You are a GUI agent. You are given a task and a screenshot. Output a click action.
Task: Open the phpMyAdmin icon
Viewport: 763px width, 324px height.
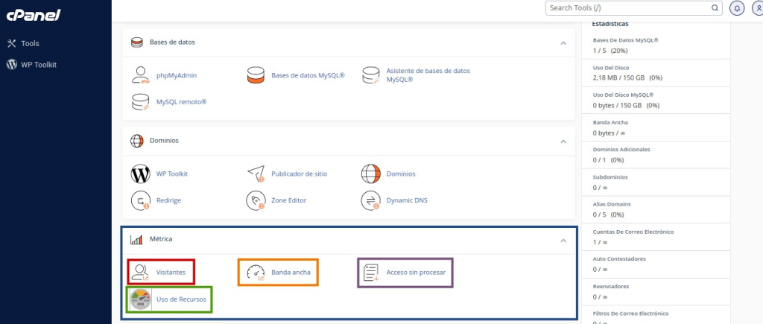pyautogui.click(x=140, y=75)
